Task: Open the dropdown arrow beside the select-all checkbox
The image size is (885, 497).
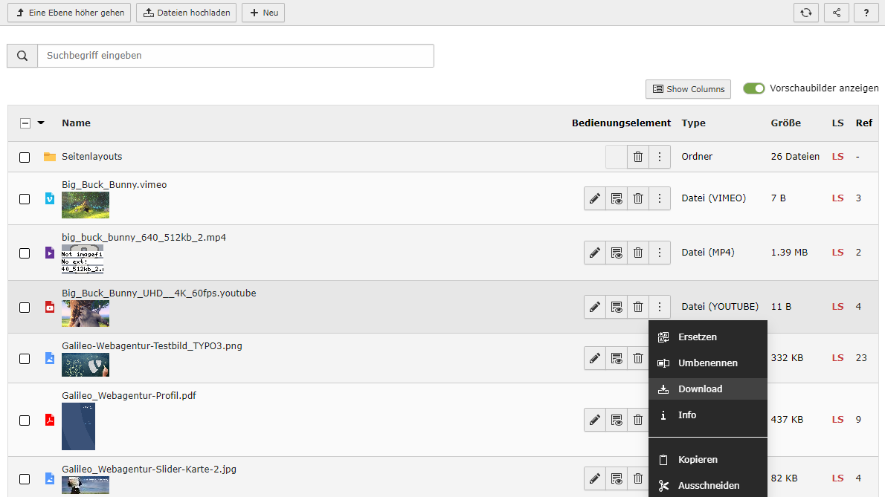Action: [41, 123]
